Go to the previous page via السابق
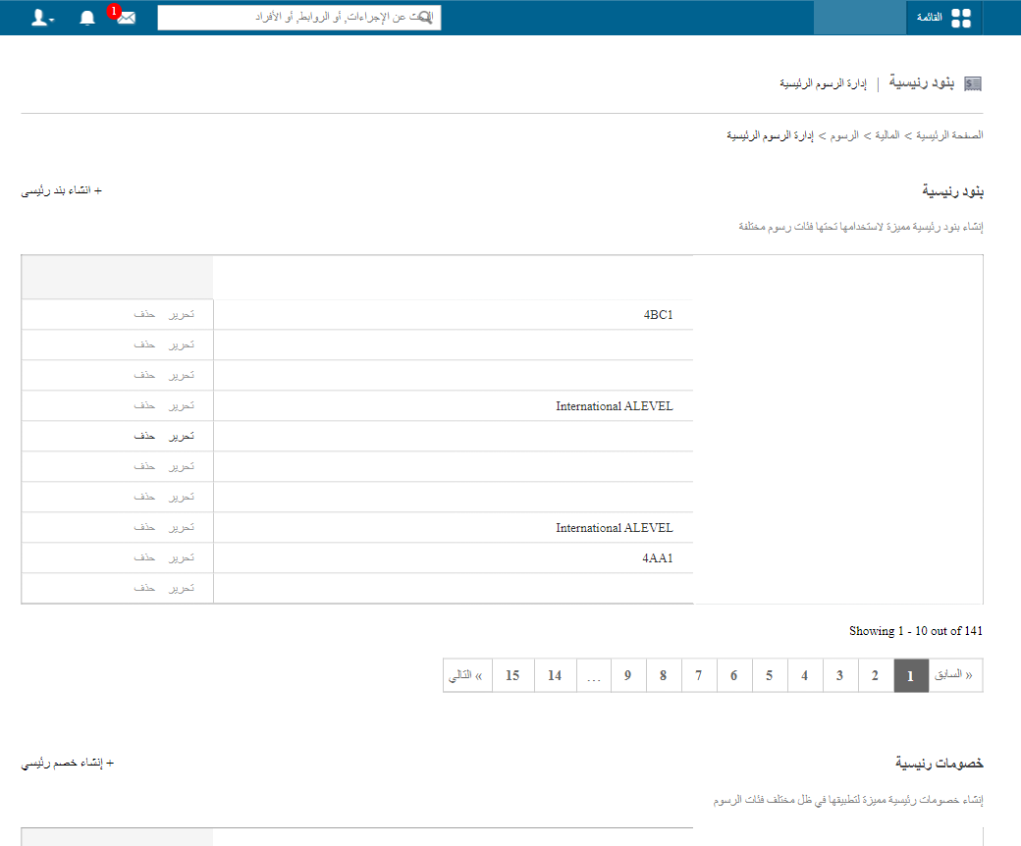Screen dimensions: 1021x846 [955, 675]
